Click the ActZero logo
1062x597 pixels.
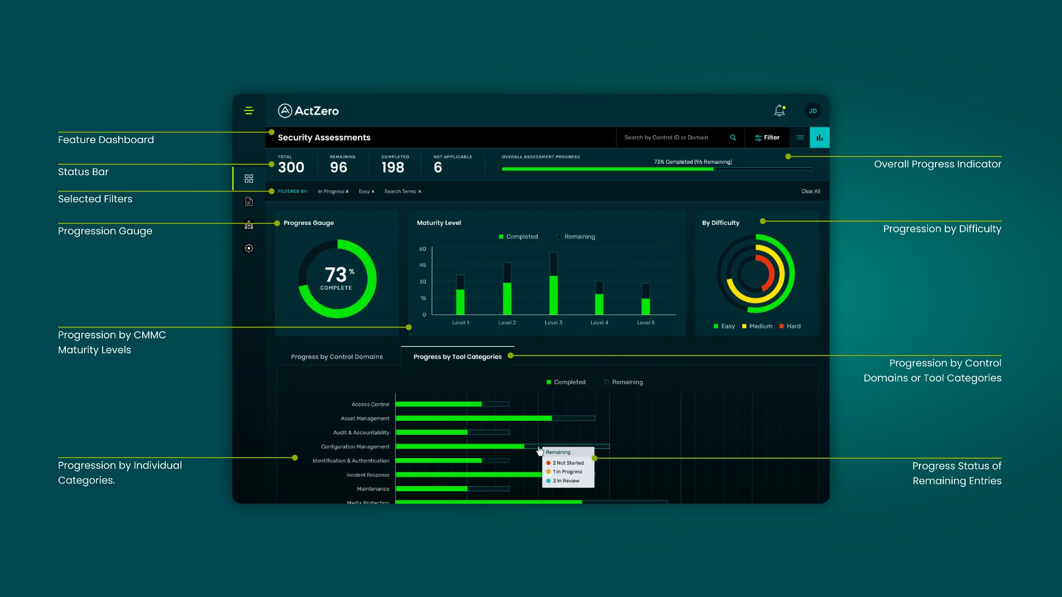pos(308,110)
